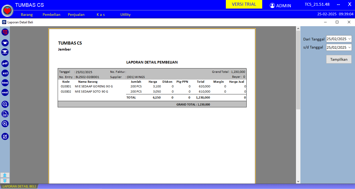Viewport: 355px width, 189px height.
Task: Open the Dari Tanggal date dropdown
Action: pos(349,39)
